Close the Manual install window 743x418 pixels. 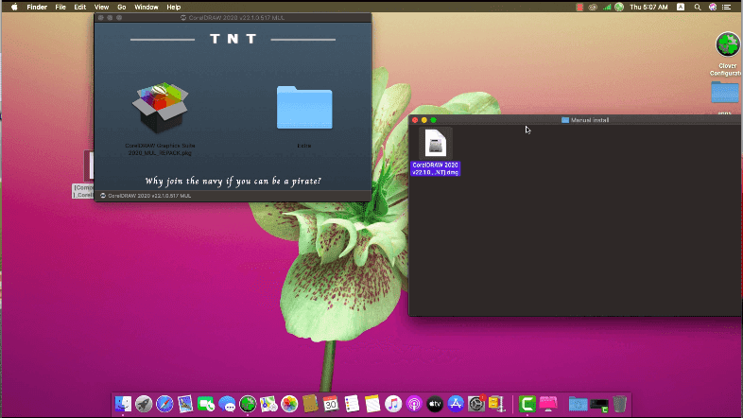(x=415, y=120)
